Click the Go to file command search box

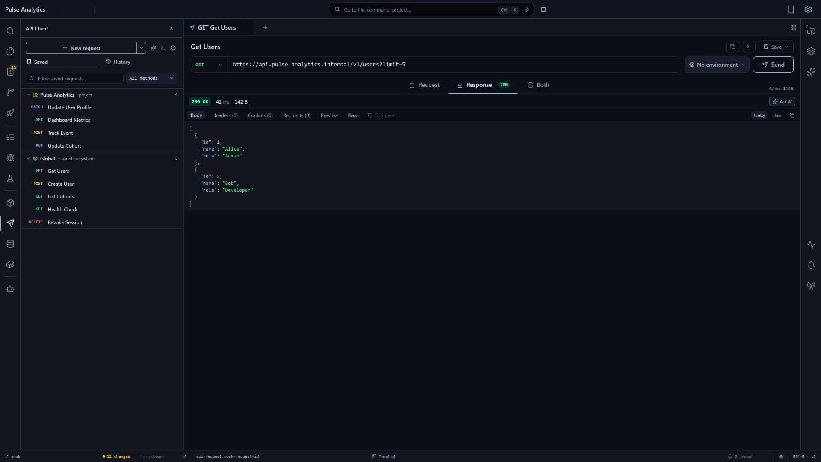[x=431, y=9]
